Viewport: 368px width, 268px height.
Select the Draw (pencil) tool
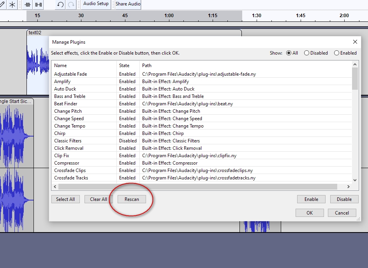point(2,5)
